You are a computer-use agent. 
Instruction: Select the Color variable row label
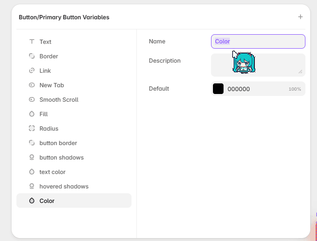47,201
